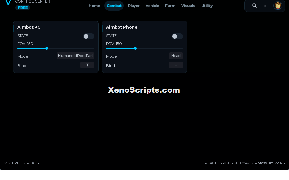
Task: Open the Utility tab
Action: (x=207, y=6)
